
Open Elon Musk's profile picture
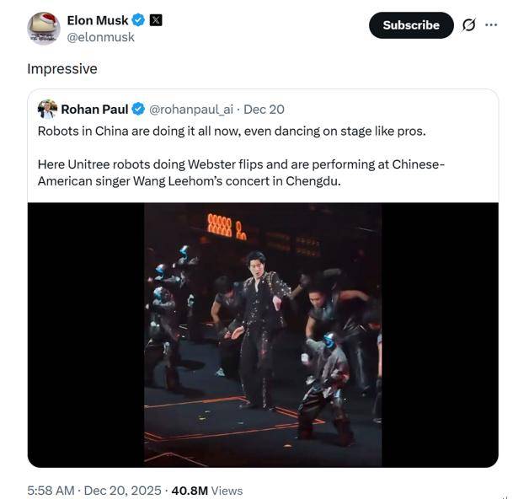pos(44,28)
